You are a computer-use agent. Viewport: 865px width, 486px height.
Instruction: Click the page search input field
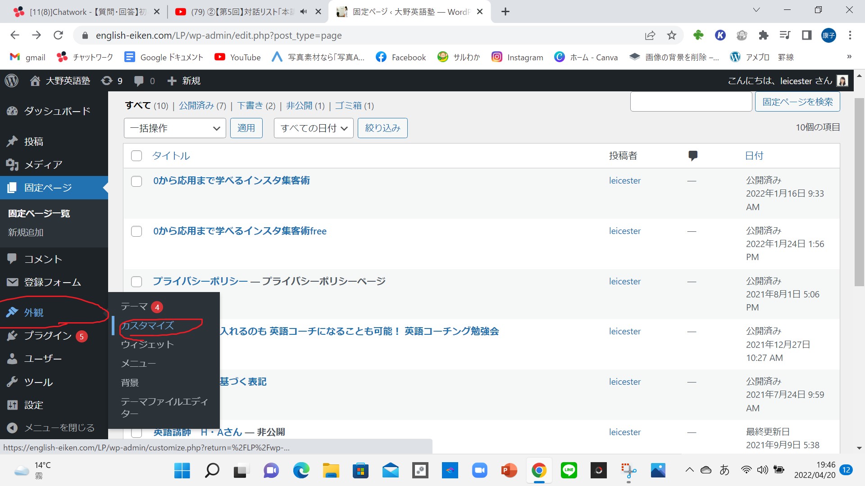click(691, 102)
